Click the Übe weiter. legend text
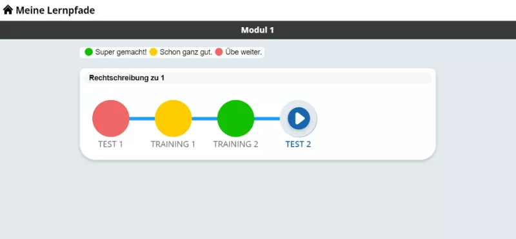The height and width of the screenshot is (239, 516). 244,52
